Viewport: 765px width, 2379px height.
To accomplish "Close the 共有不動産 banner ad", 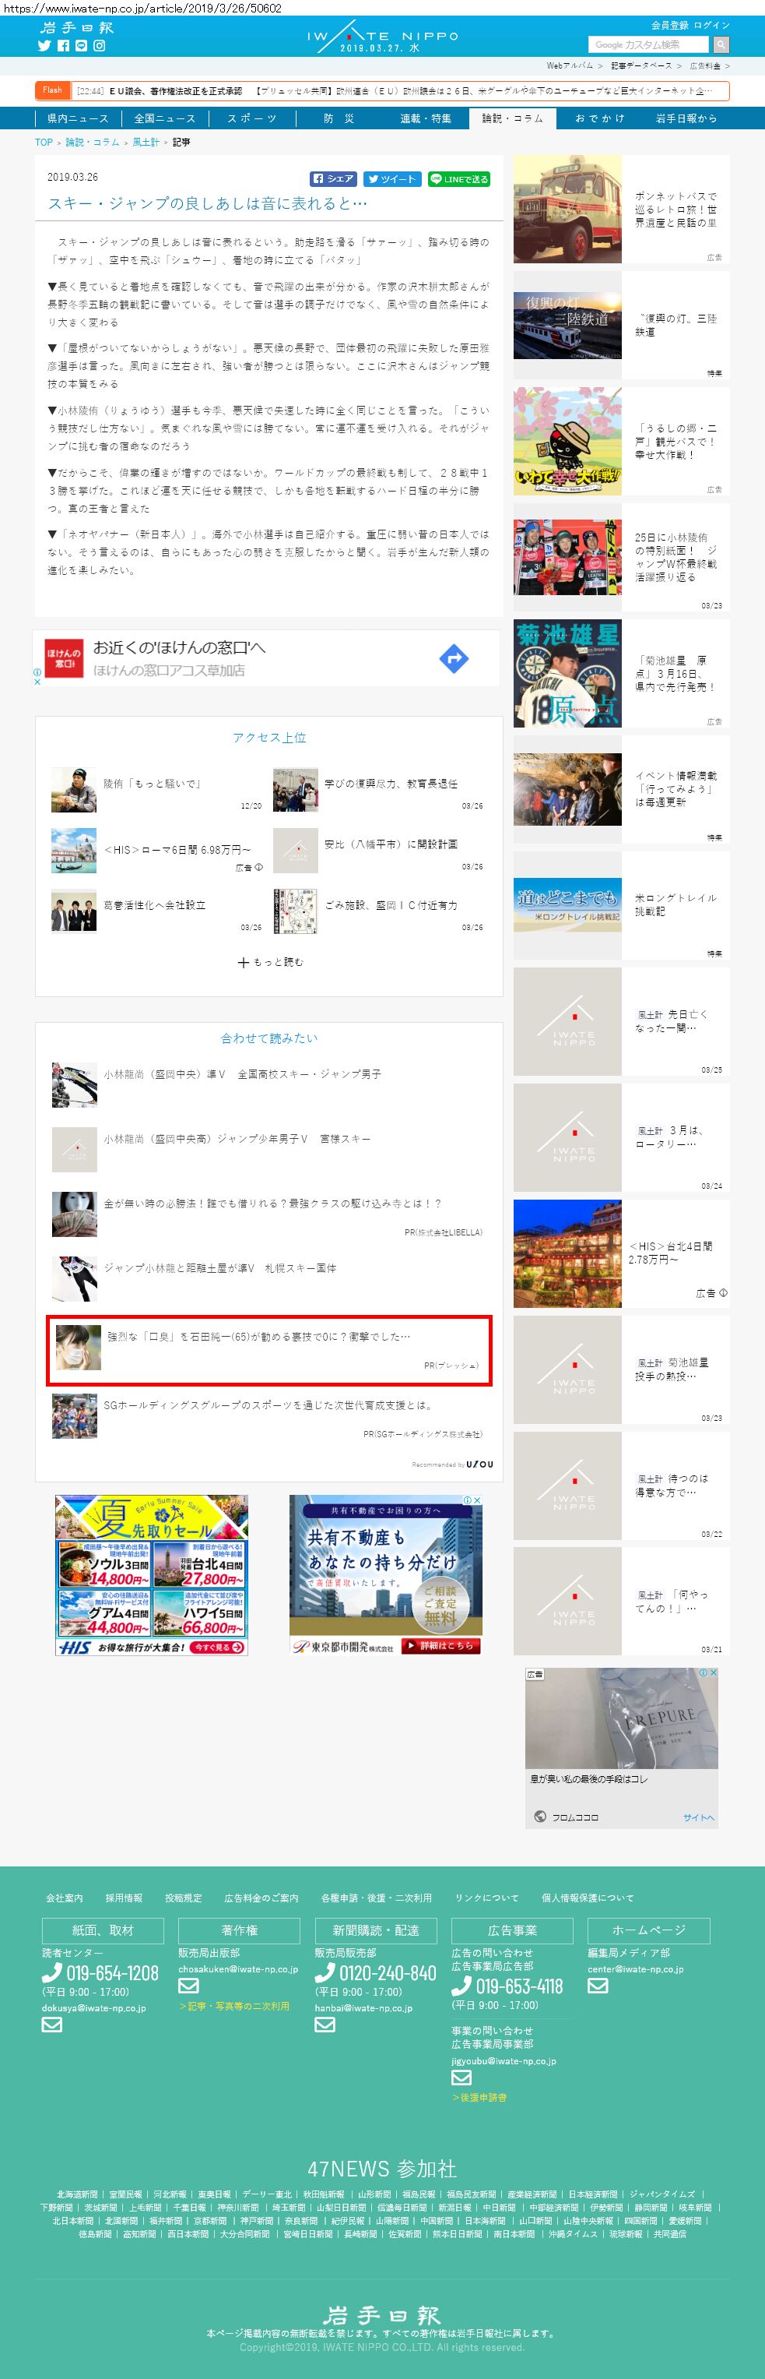I will [477, 1500].
